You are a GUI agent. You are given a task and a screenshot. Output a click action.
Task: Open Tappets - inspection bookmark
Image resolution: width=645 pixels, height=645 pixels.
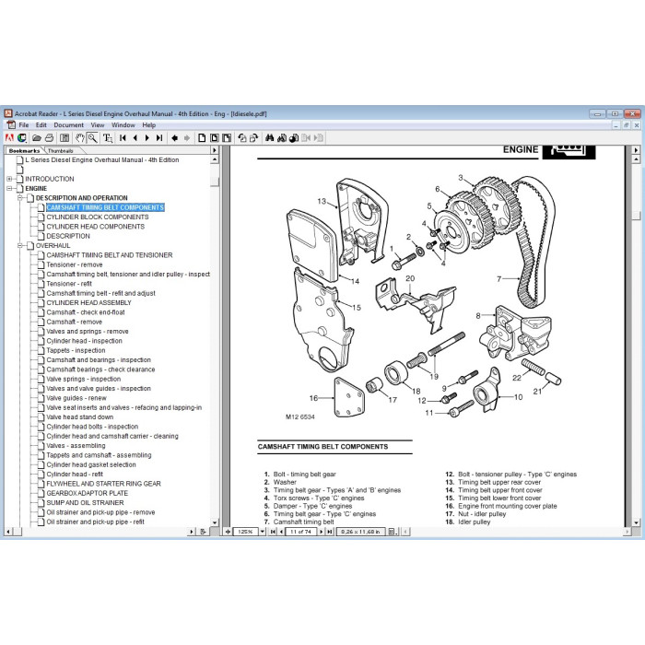(x=76, y=350)
